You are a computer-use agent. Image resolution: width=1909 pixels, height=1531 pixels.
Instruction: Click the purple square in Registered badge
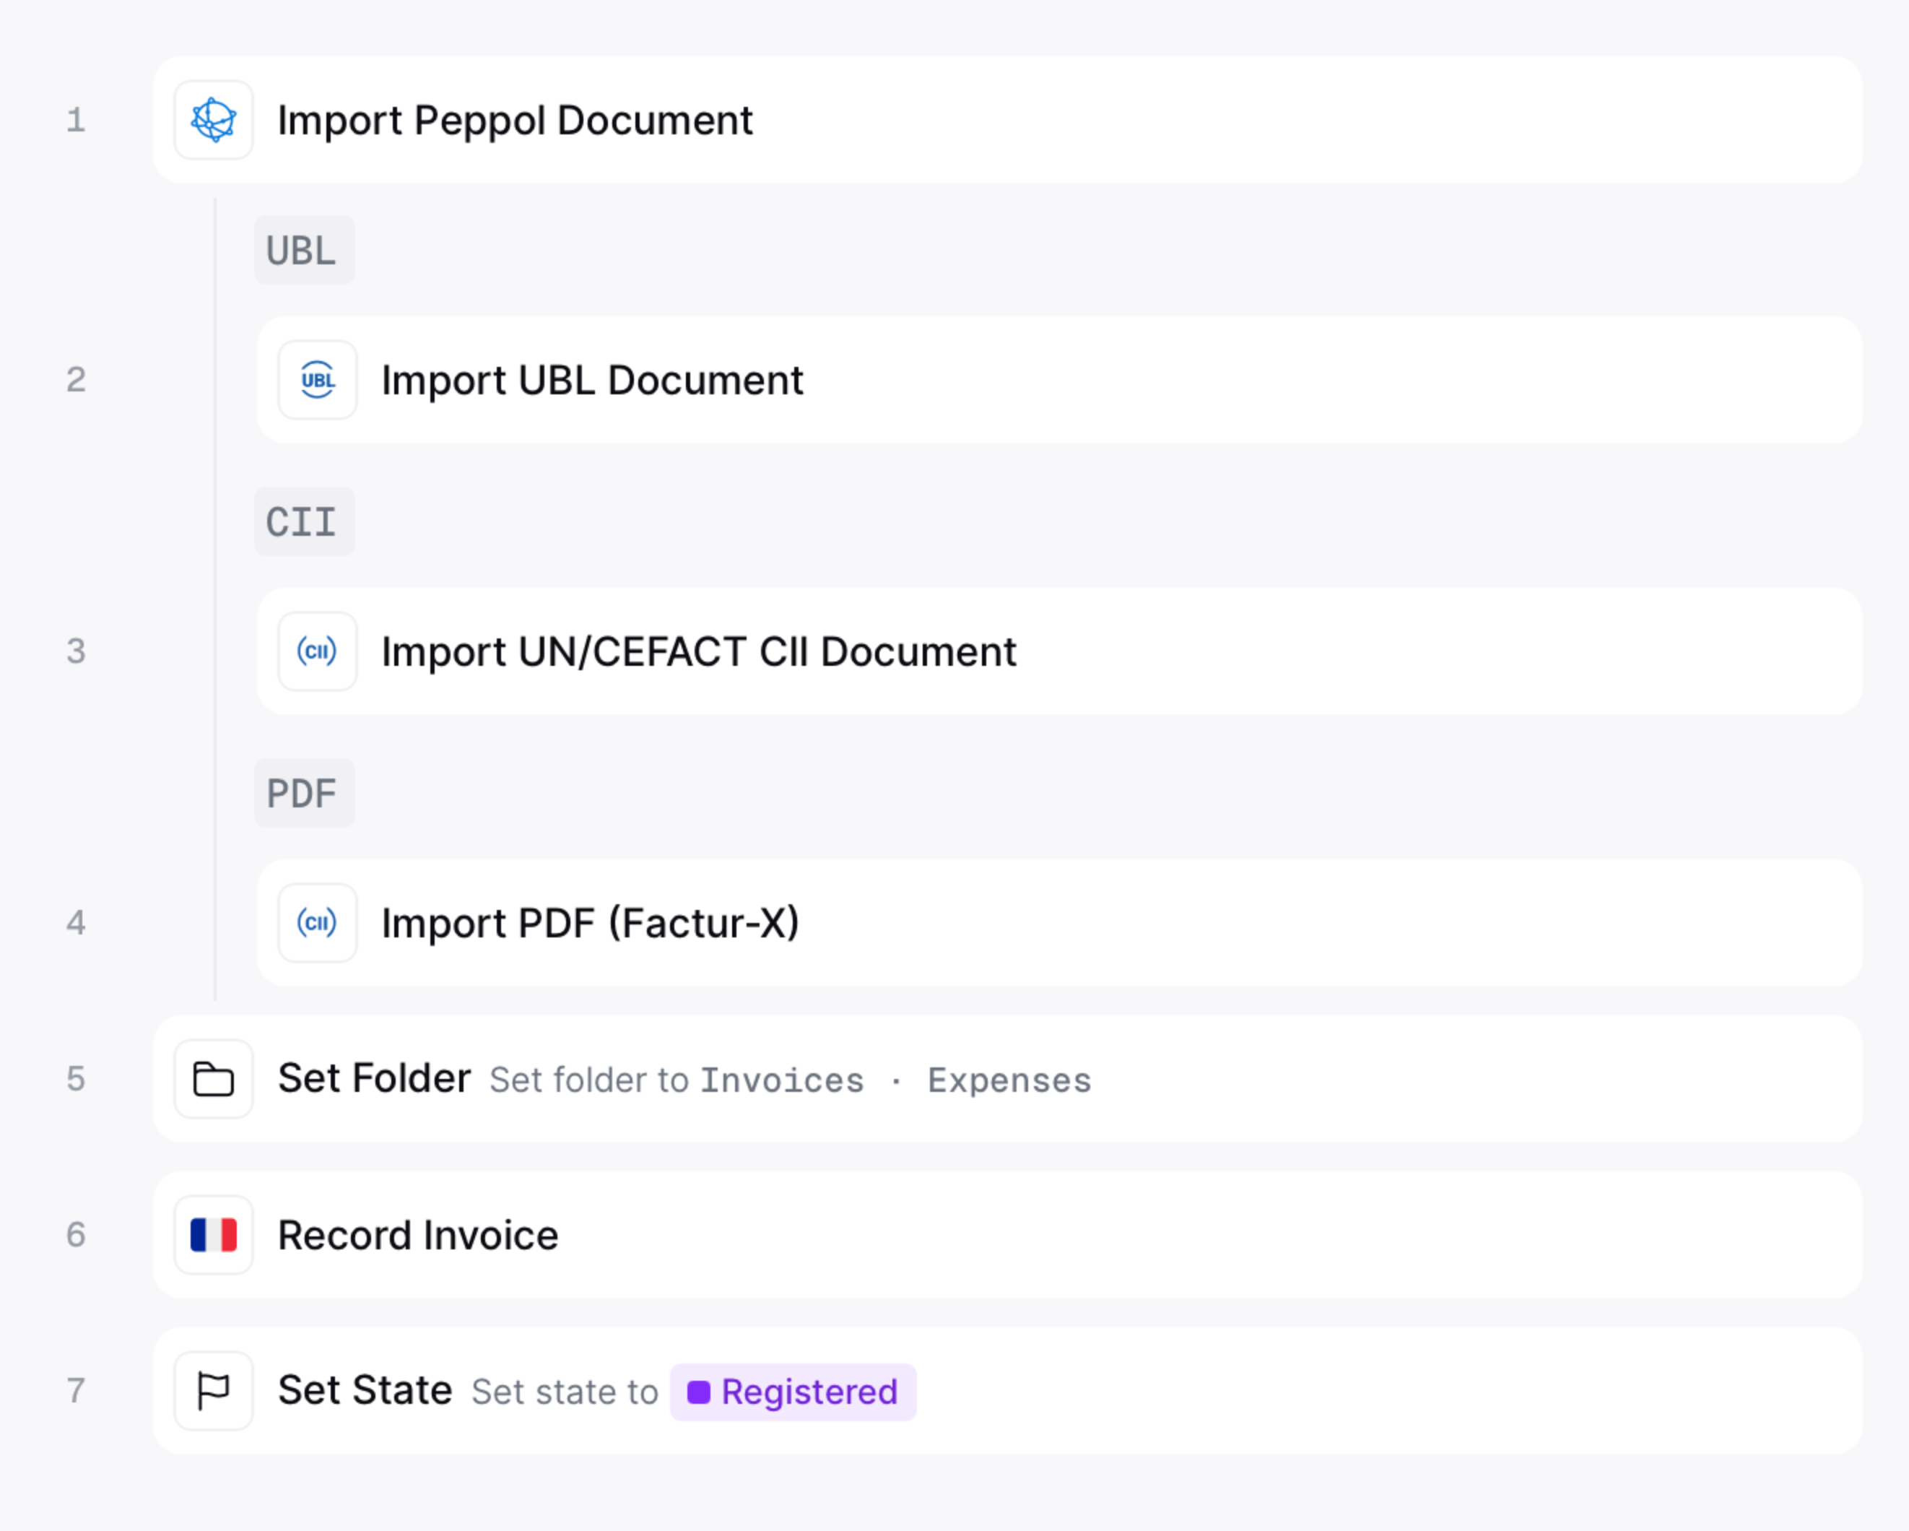pyautogui.click(x=699, y=1392)
